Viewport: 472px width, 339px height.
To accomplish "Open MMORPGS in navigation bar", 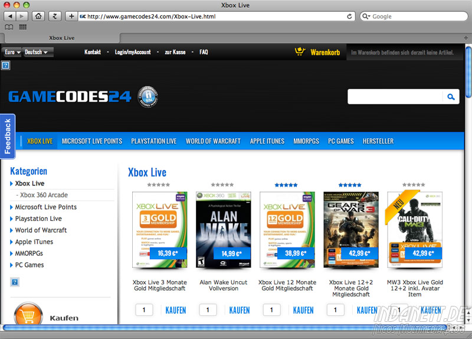I will [306, 141].
